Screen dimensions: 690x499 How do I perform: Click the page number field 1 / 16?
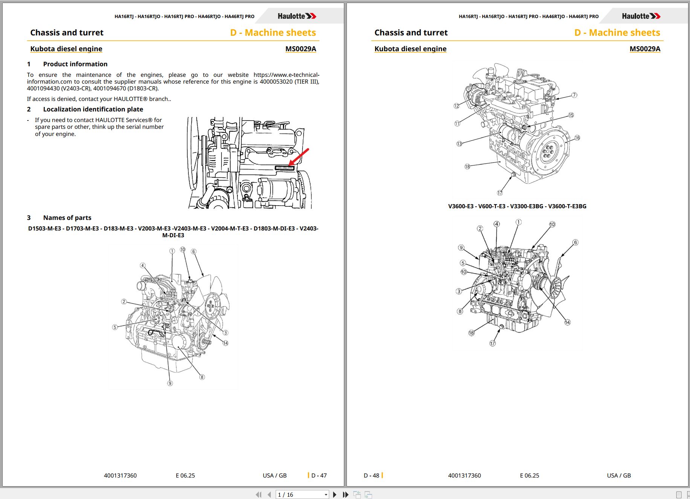coord(299,494)
